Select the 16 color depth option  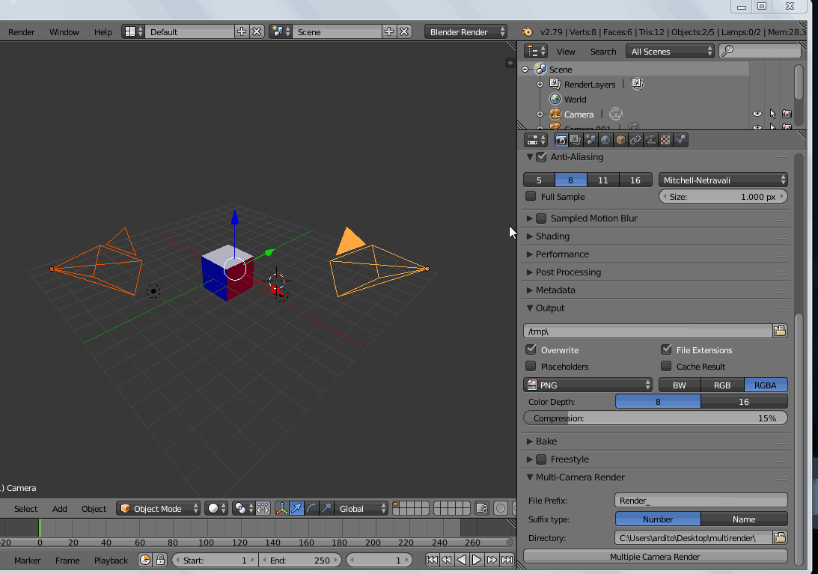click(x=744, y=402)
